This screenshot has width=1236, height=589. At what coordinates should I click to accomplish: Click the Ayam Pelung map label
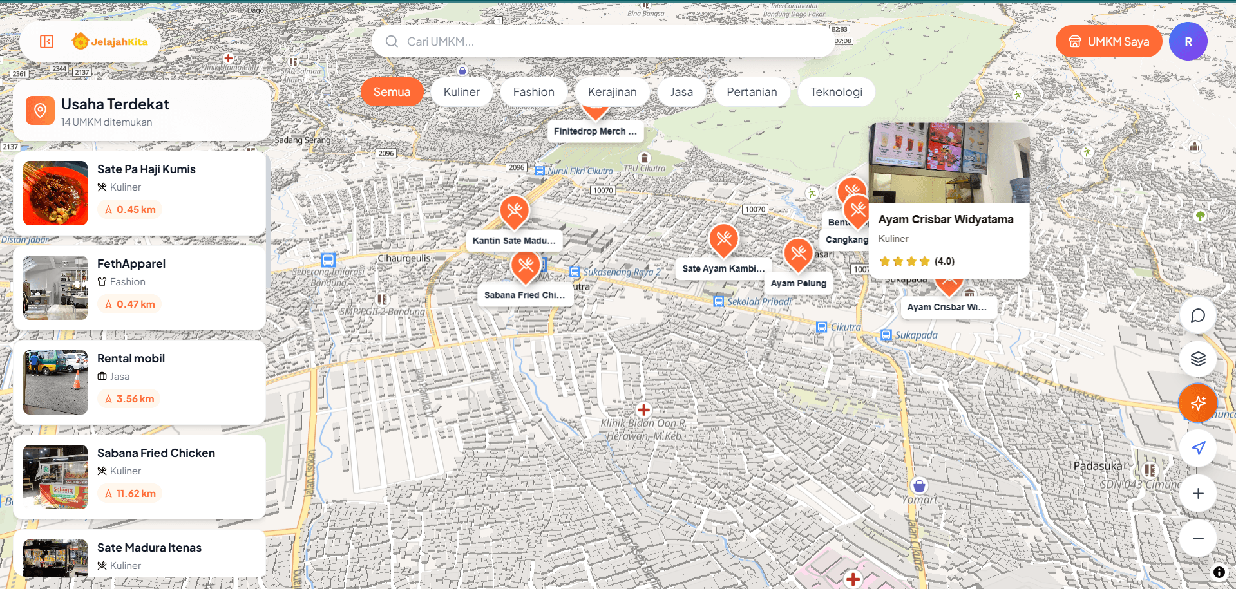click(799, 283)
